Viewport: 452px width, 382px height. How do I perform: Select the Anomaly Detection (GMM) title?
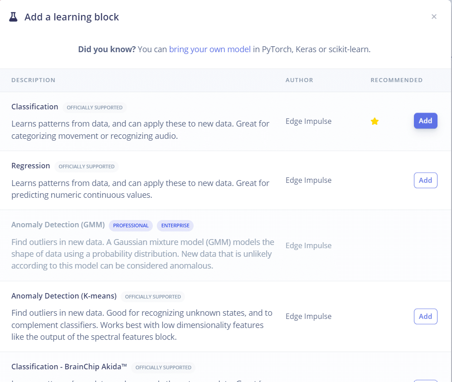(58, 225)
